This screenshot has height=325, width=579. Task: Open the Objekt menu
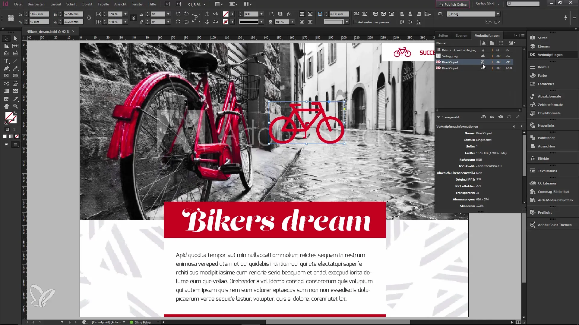(87, 4)
